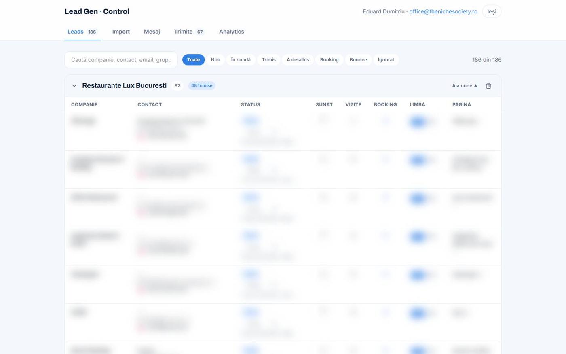
Task: Switch to the Import tab
Action: pos(121,32)
